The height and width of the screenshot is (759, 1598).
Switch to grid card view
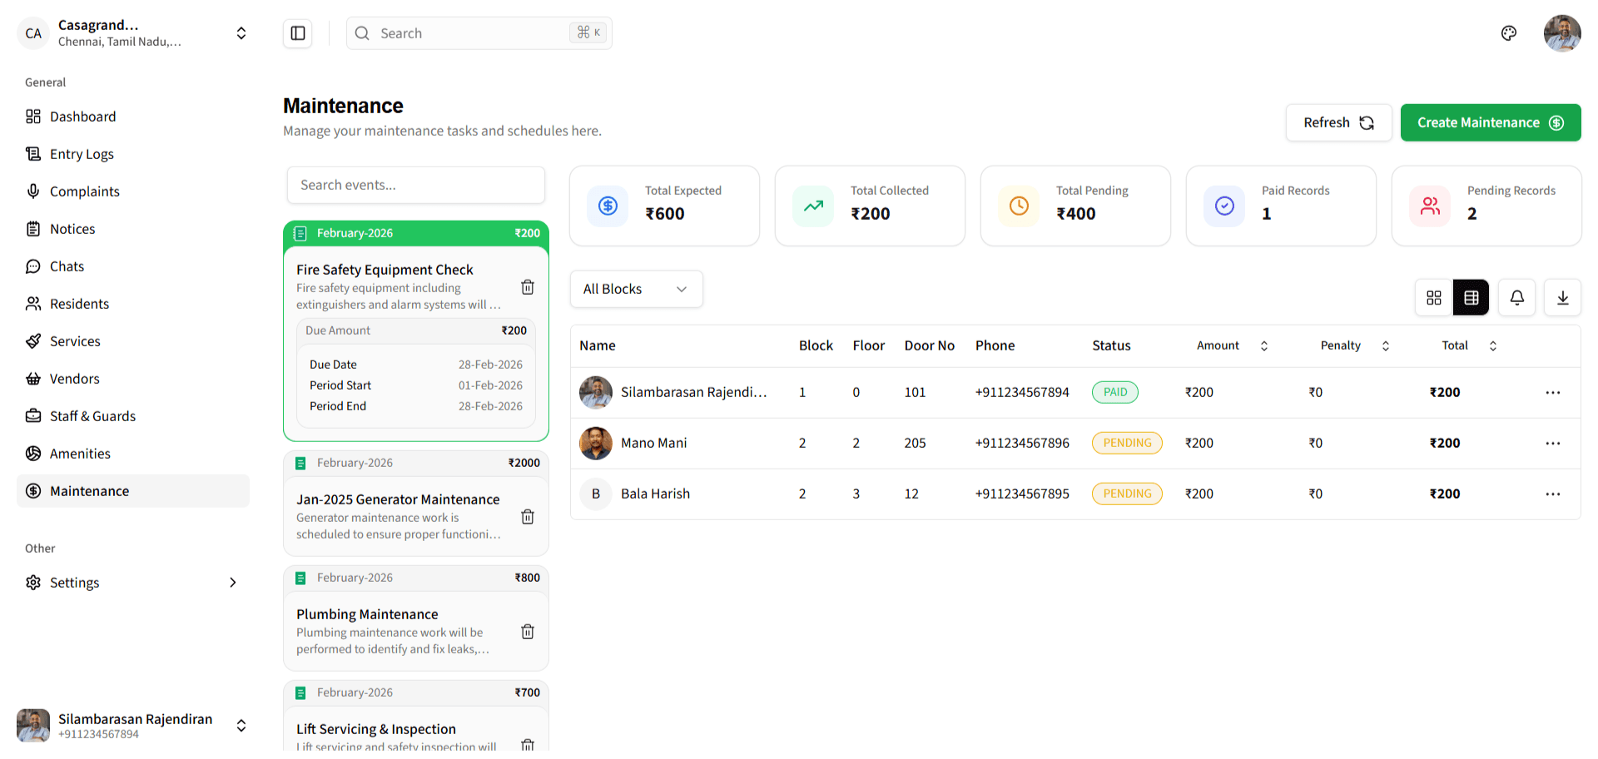coord(1433,297)
